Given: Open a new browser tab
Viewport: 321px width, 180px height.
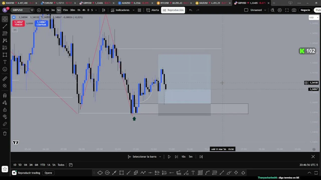Looking at the screenshot, I should coord(274,3).
